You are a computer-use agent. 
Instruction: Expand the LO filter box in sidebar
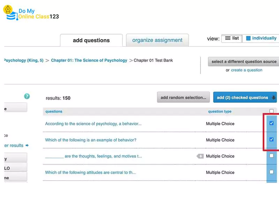coord(16,167)
